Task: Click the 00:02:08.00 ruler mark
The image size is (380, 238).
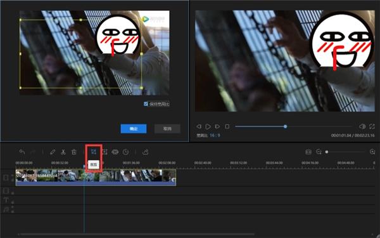Action: 167,163
